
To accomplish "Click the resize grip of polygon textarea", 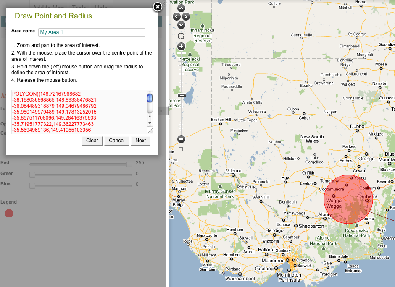I will (x=150, y=131).
